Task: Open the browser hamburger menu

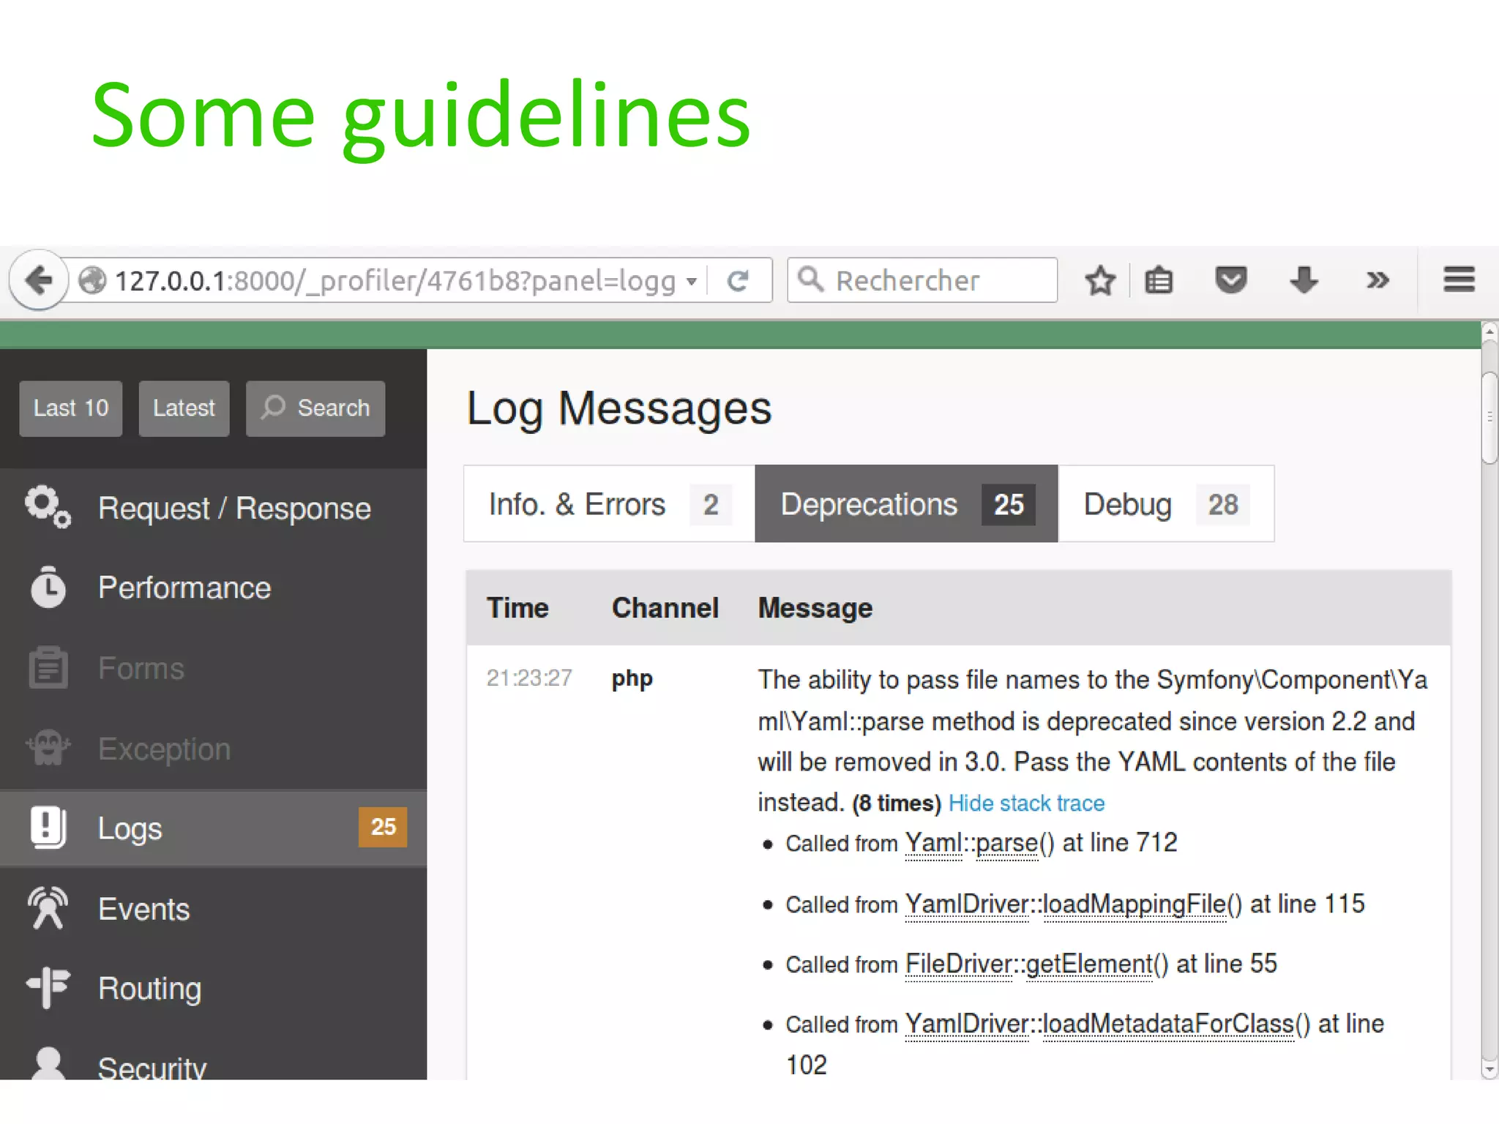Action: pyautogui.click(x=1459, y=280)
